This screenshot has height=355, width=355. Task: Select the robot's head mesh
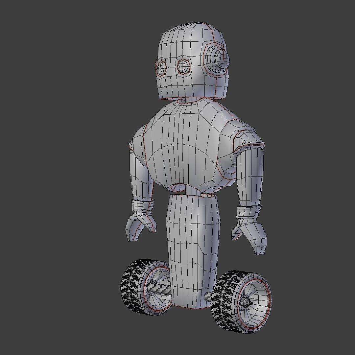tap(192, 61)
